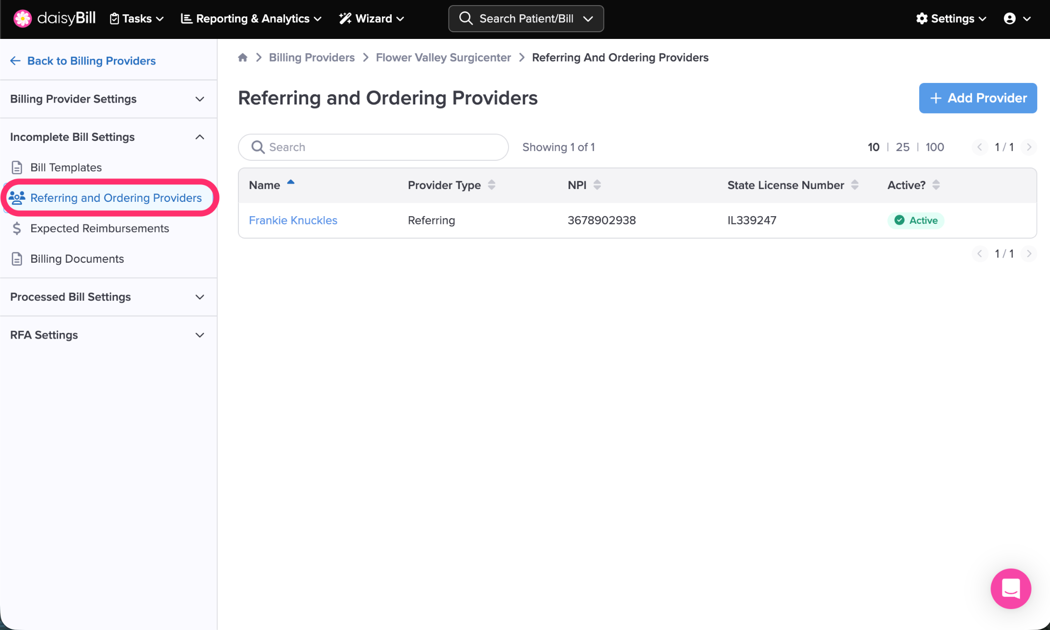1050x630 pixels.
Task: Open Frankie Knuckles provider link
Action: (x=293, y=220)
